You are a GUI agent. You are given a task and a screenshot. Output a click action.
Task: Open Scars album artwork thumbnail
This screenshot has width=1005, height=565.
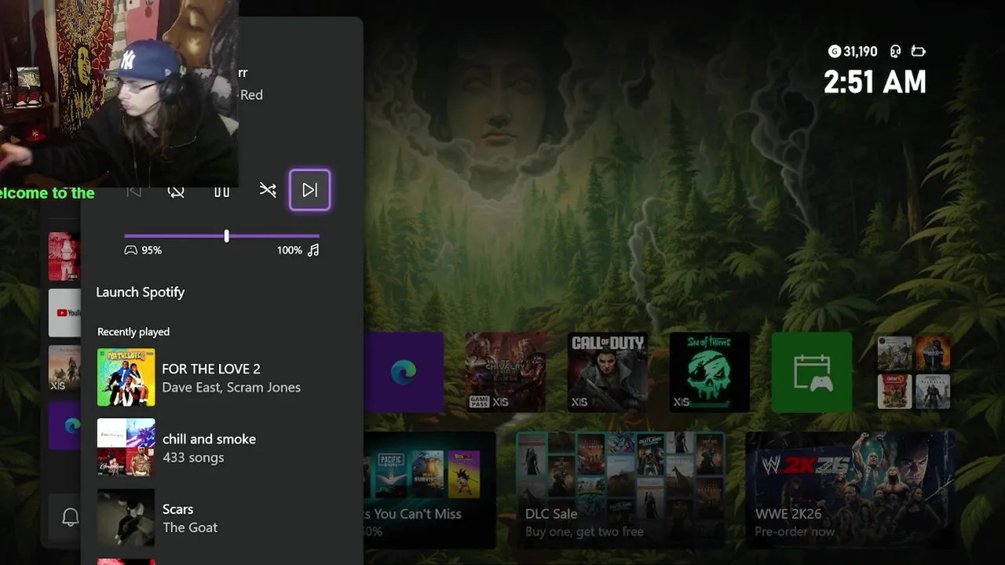[126, 518]
